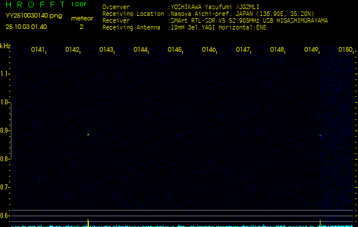The width and height of the screenshot is (358, 227).
Task: Click the 1.0 kHz axis label
Action: (x=5, y=102)
